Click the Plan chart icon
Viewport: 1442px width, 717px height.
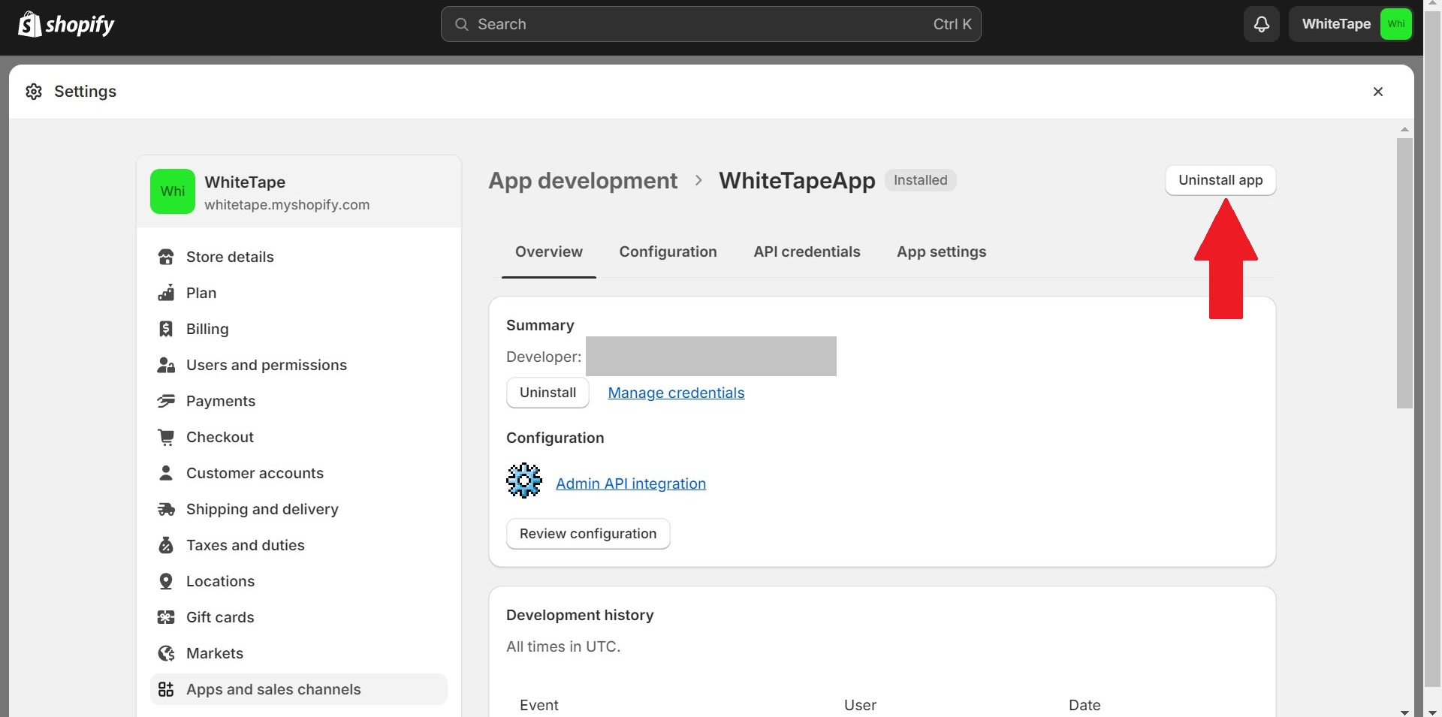click(166, 293)
